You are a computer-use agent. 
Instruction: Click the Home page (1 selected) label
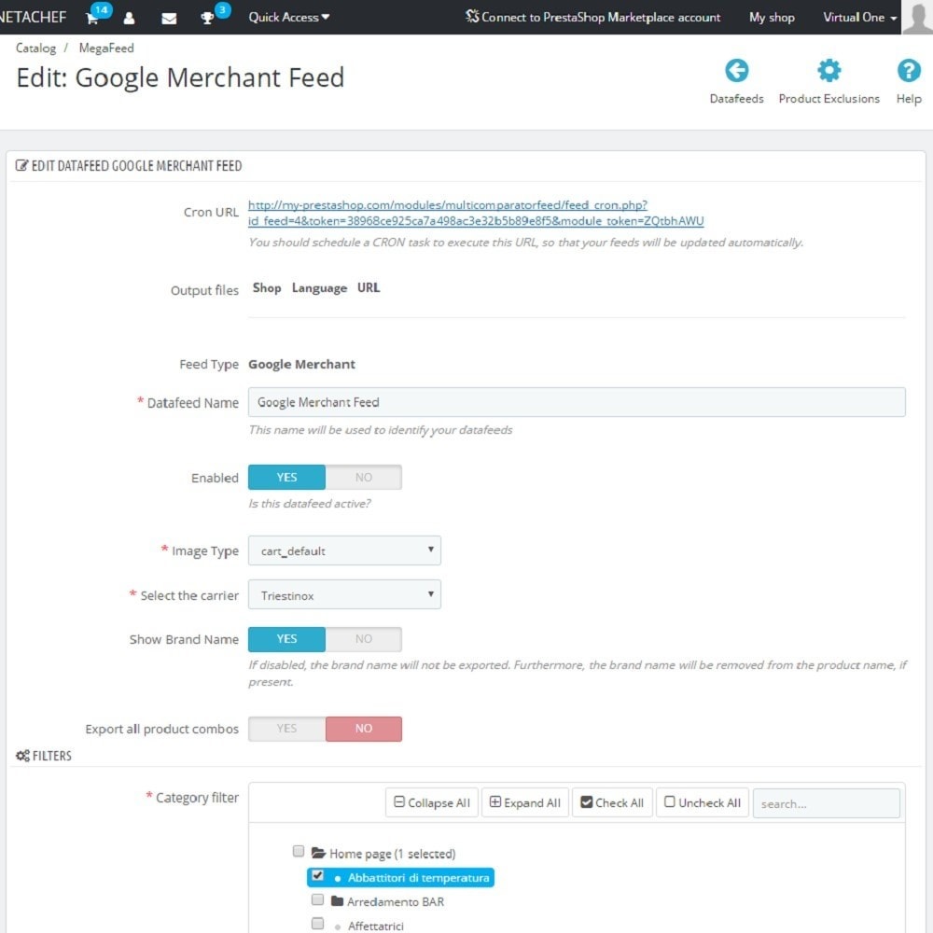pos(392,854)
